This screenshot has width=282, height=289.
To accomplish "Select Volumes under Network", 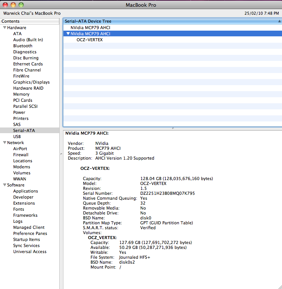I will click(x=22, y=173).
